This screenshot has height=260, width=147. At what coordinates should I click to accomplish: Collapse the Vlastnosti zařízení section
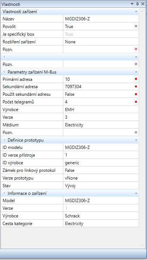tap(136, 12)
